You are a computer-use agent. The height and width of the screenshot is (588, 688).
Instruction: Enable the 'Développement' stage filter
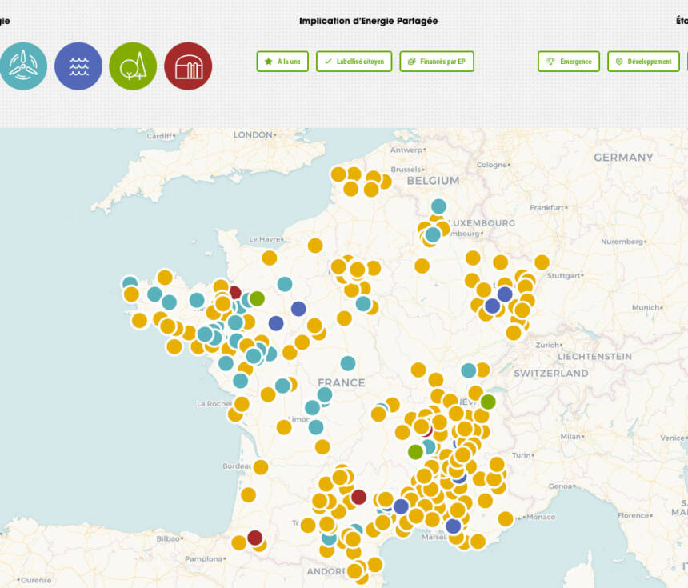643,62
